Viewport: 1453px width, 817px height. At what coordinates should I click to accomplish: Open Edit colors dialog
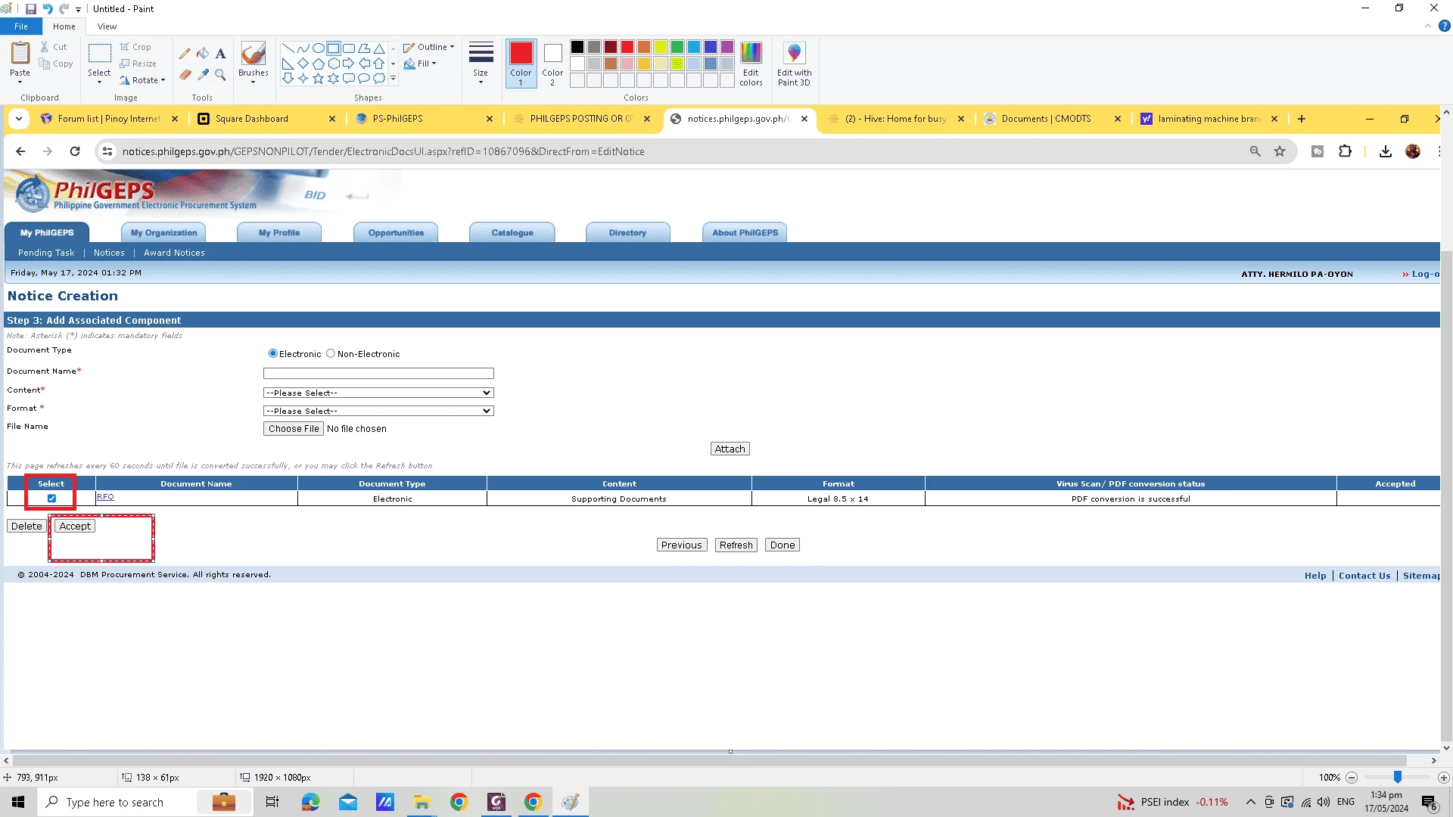pyautogui.click(x=751, y=64)
